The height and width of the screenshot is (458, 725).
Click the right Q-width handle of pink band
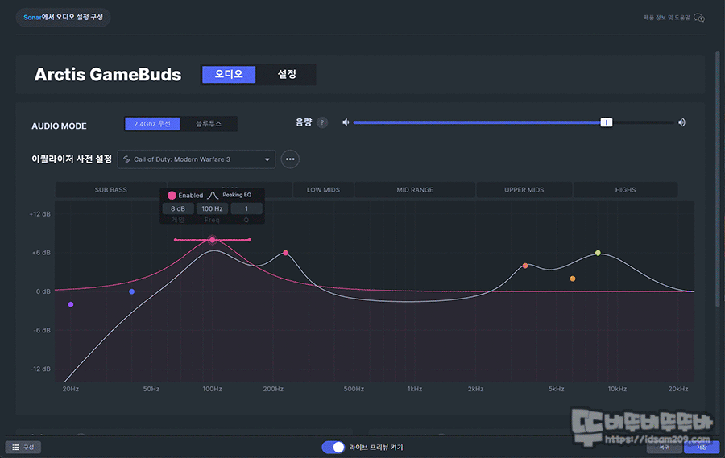249,240
